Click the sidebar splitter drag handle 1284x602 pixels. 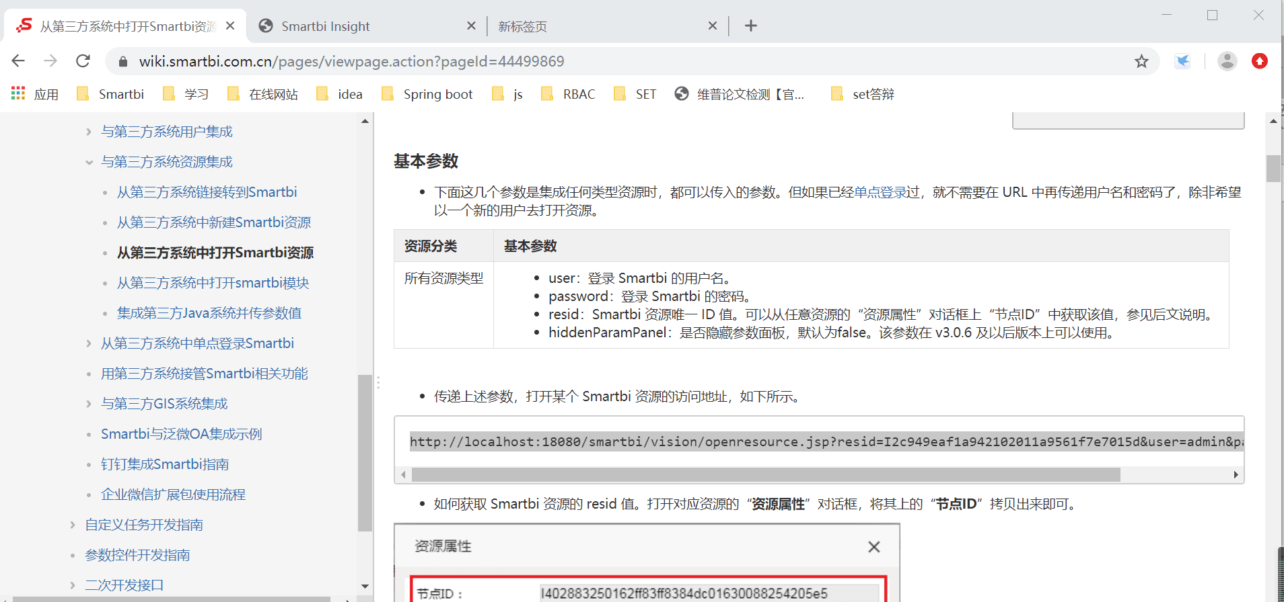click(378, 382)
